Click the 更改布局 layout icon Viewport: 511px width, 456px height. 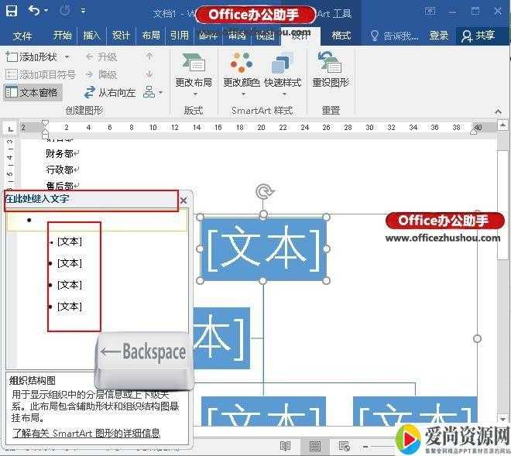[x=194, y=64]
